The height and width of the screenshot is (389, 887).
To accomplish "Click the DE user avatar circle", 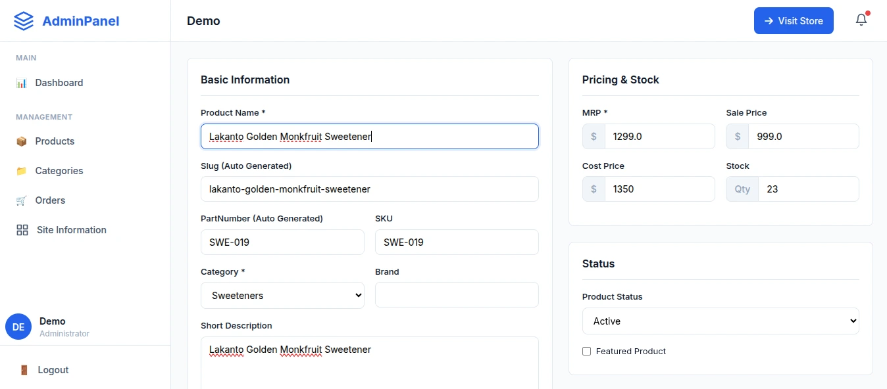I will [18, 327].
